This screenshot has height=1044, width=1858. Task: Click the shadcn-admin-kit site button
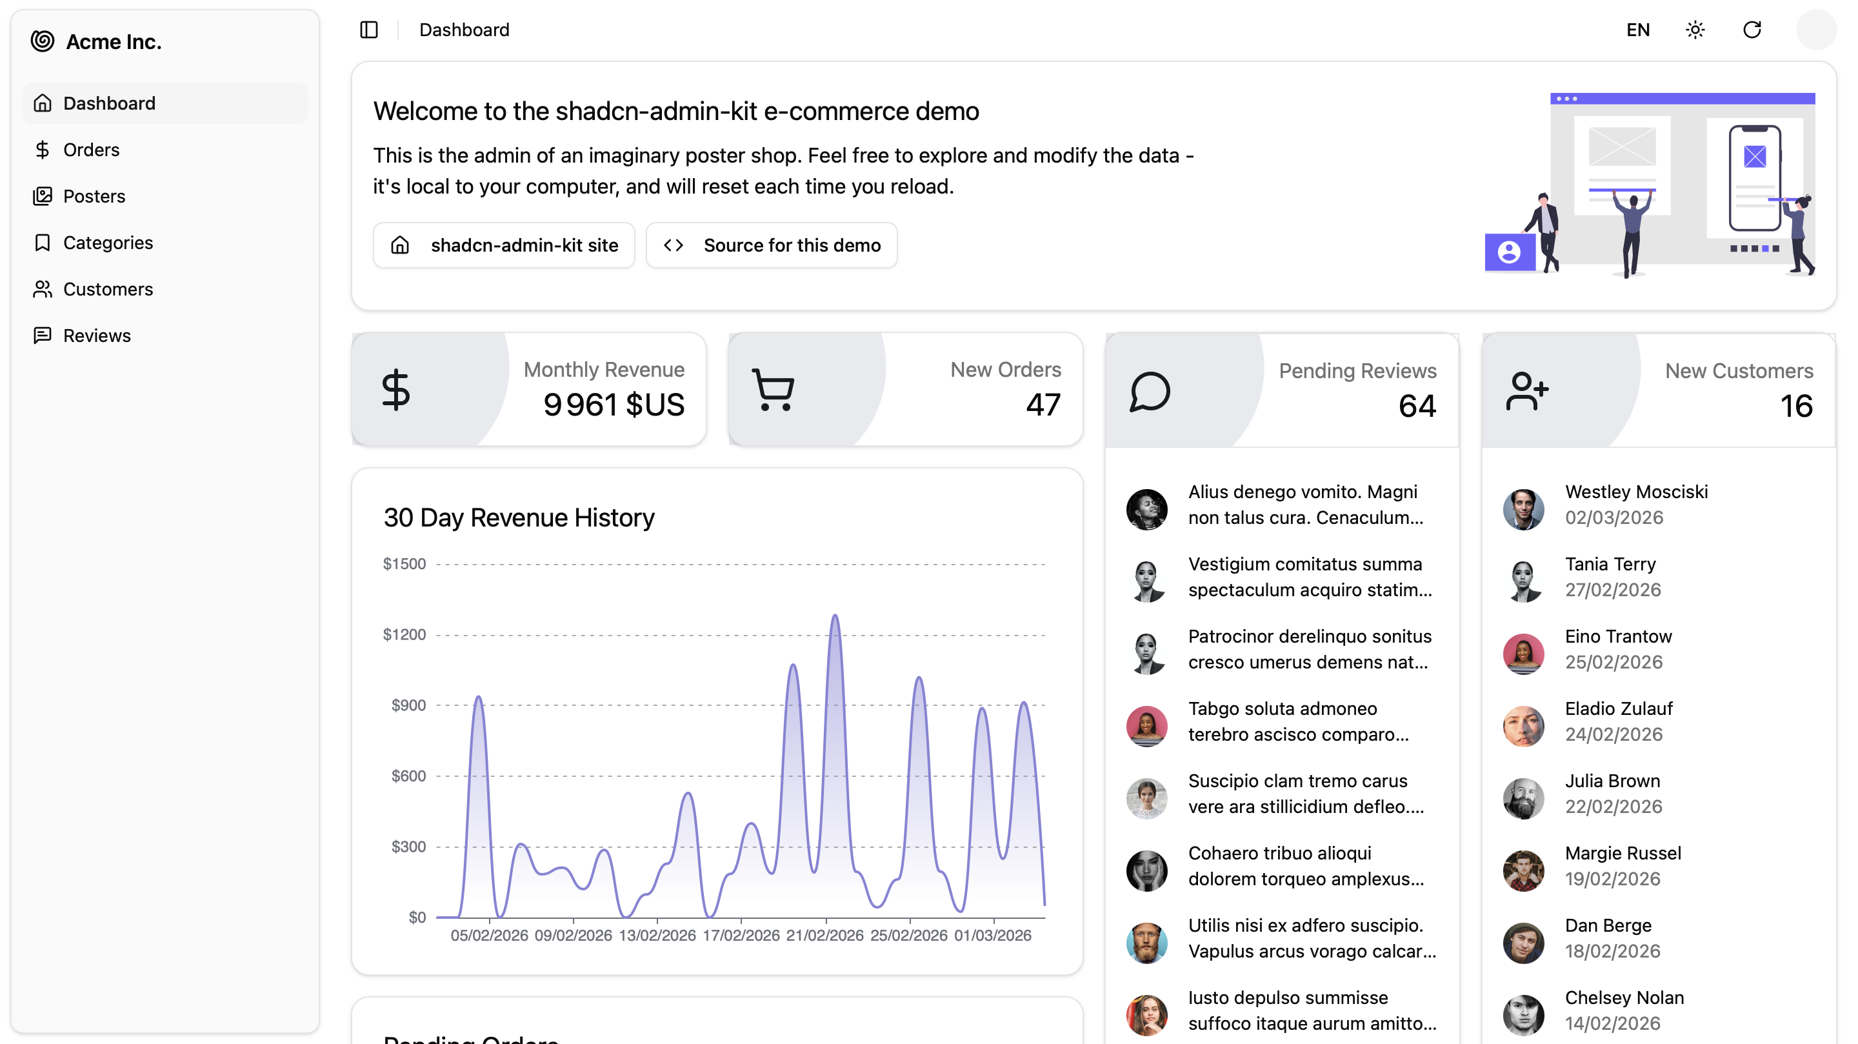click(x=503, y=245)
